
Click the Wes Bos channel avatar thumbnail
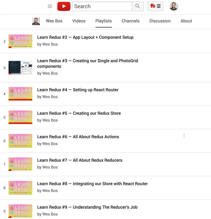pyautogui.click(x=36, y=21)
